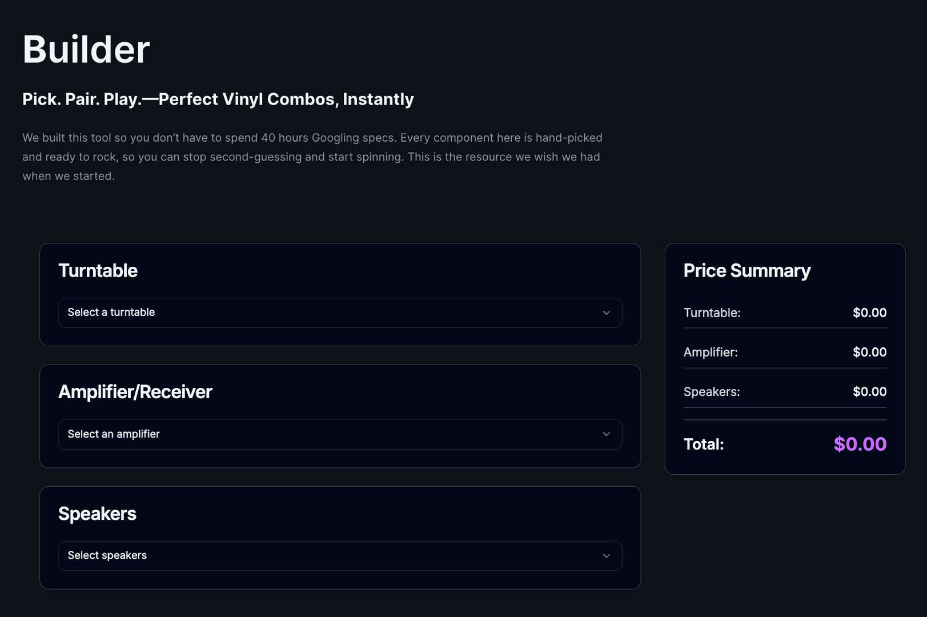The width and height of the screenshot is (927, 617).
Task: Click the chevron on the turntable selector
Action: pyautogui.click(x=607, y=312)
